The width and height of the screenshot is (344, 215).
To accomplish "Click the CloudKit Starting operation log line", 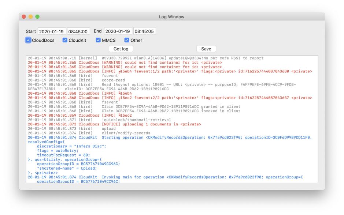I will pos(169,137).
